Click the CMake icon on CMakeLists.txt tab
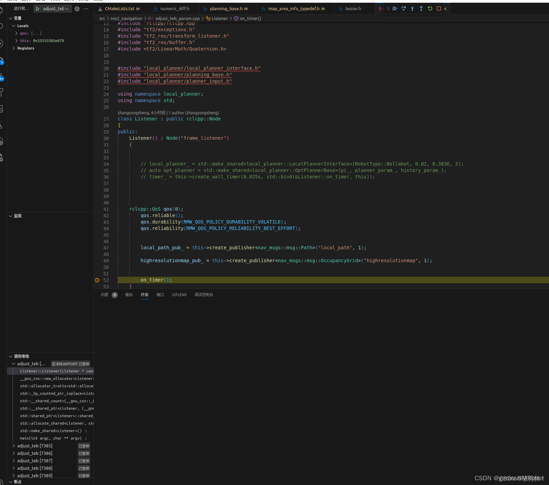549x485 pixels. click(100, 9)
